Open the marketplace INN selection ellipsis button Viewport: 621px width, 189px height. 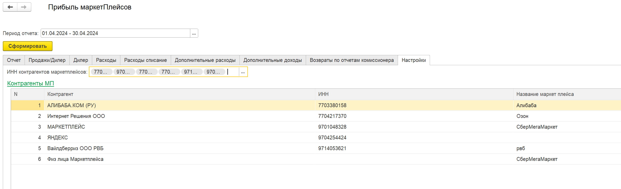click(x=243, y=72)
